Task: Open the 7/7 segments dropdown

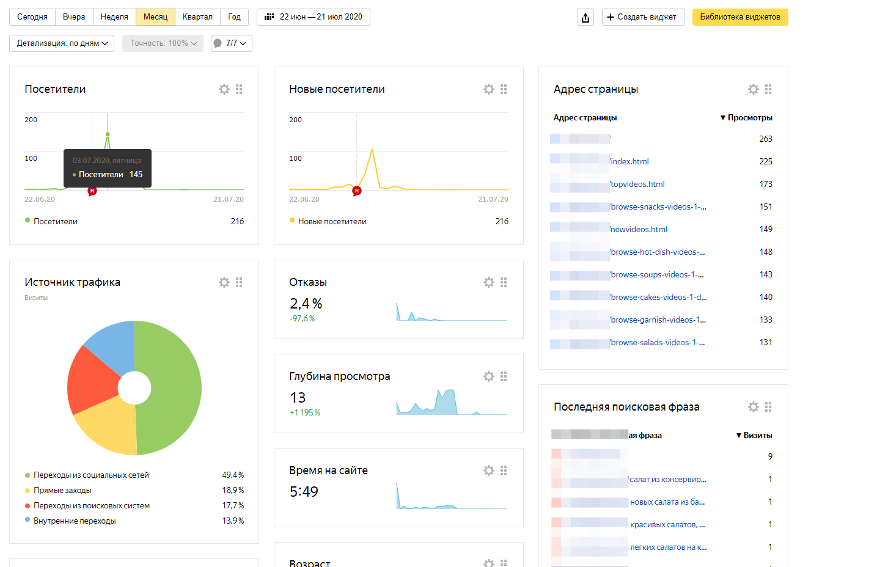Action: click(x=232, y=43)
